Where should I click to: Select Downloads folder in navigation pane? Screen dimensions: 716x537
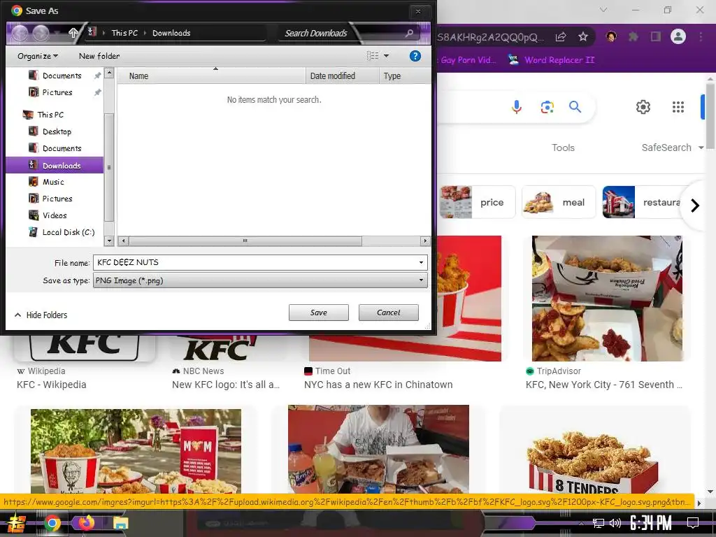pos(55,165)
